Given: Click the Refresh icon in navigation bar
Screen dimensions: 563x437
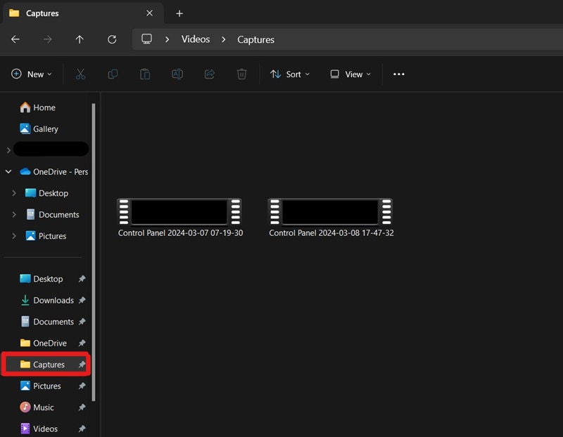Looking at the screenshot, I should [112, 39].
